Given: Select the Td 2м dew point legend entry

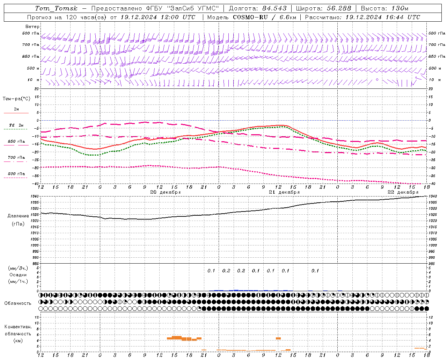Looking at the screenshot, I should pos(16,125).
